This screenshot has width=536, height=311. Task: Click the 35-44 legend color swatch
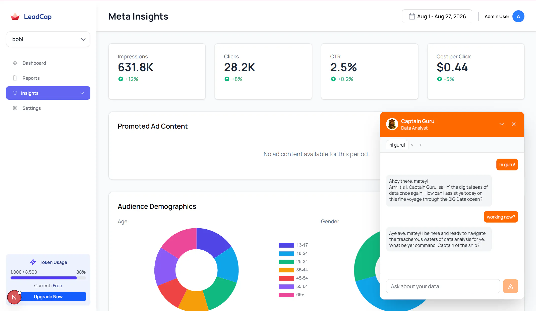click(x=286, y=270)
